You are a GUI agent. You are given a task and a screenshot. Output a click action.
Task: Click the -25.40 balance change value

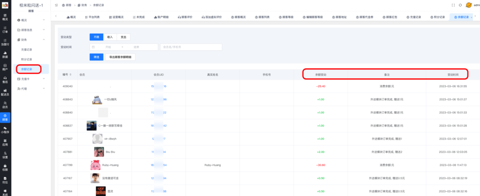(321, 86)
